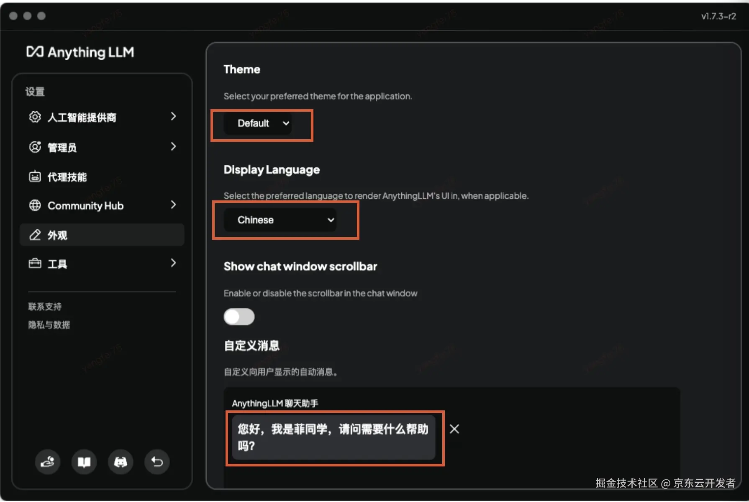Open the Theme dropdown showing Default
This screenshot has width=749, height=502.
[x=258, y=123]
